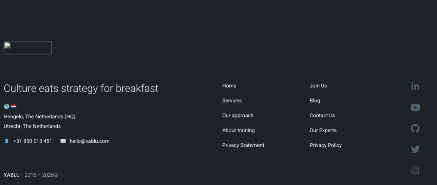Open the Twitter bird icon
Screen dimensions: 437x185
(415, 149)
